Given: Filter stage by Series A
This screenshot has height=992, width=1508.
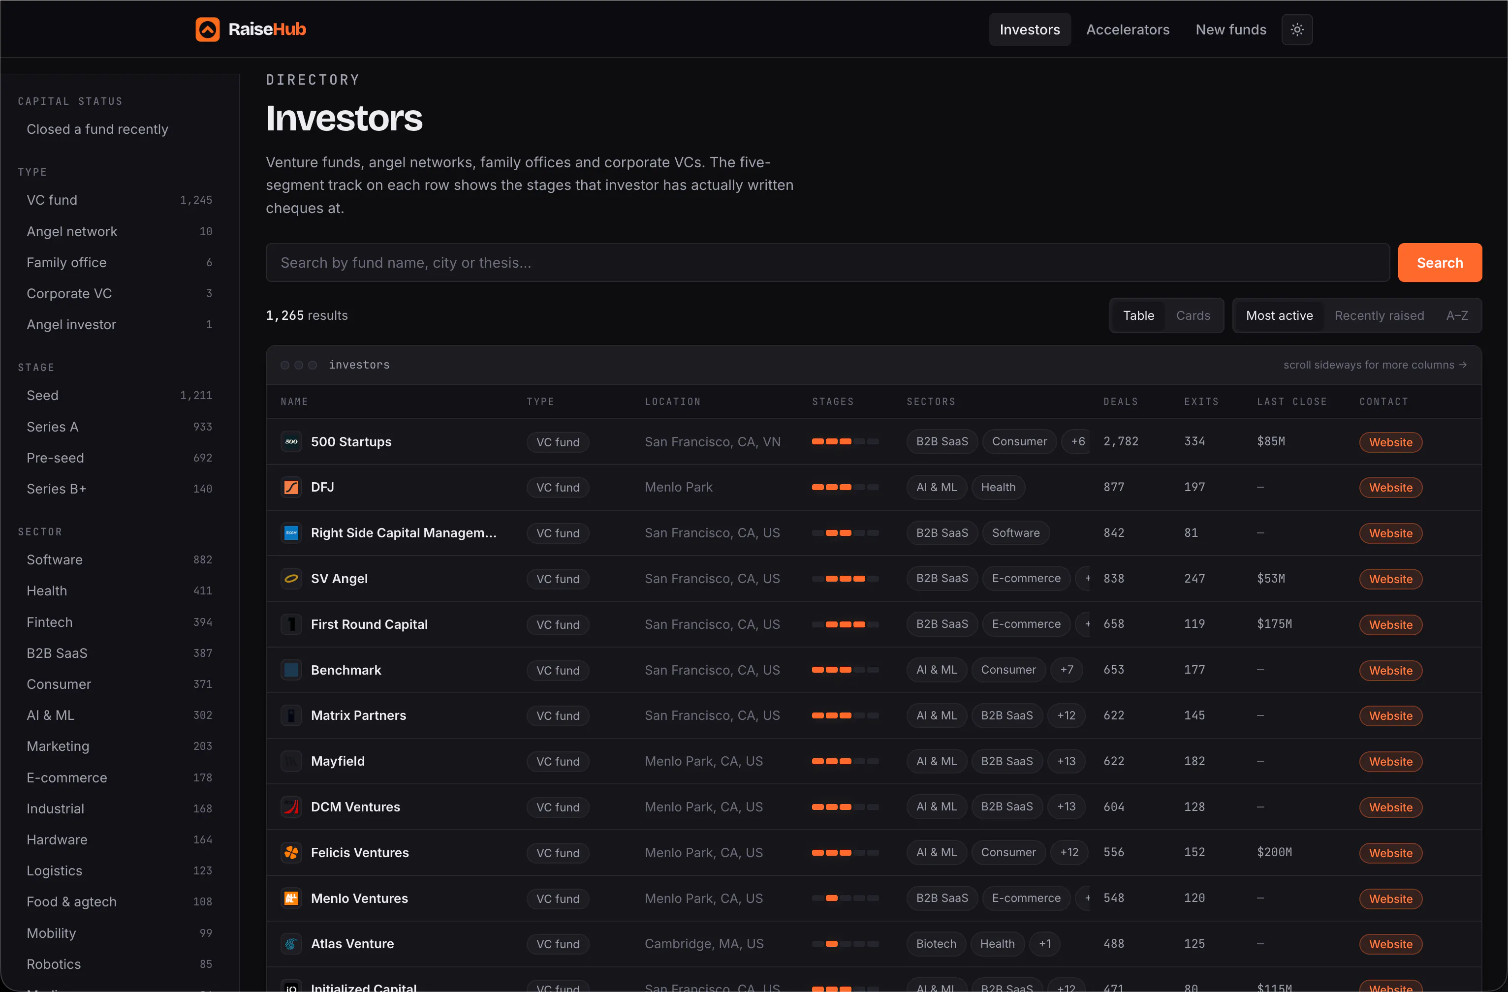Looking at the screenshot, I should [x=120, y=426].
